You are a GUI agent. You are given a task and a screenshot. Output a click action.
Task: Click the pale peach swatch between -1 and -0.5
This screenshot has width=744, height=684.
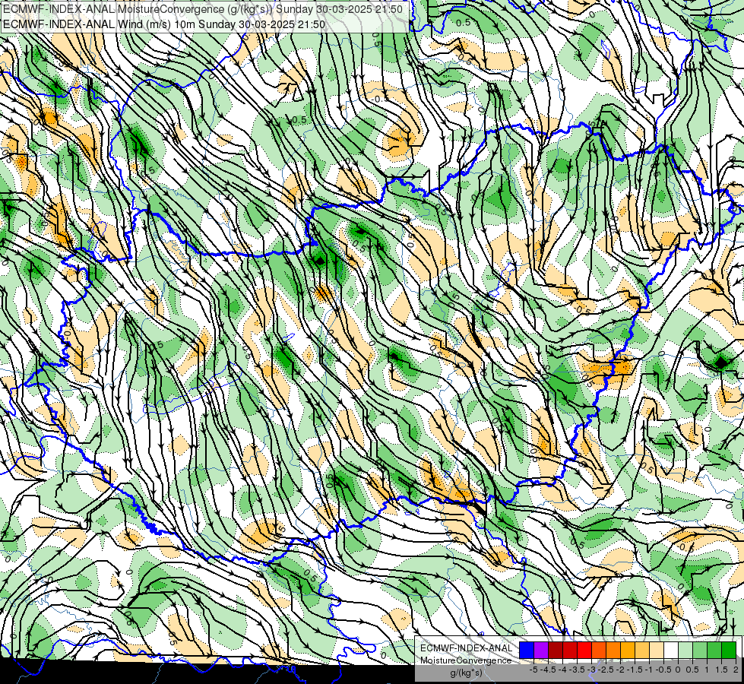point(657,651)
